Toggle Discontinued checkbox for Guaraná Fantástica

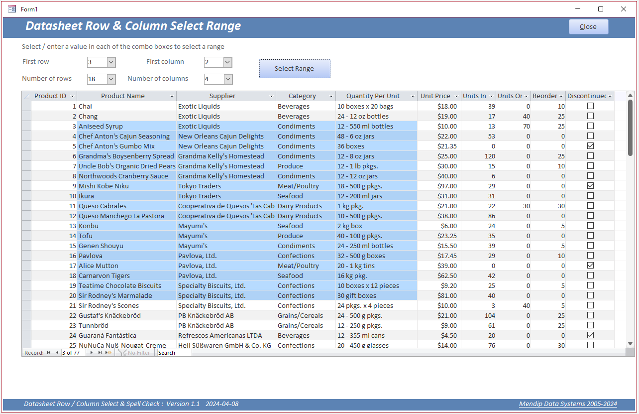pyautogui.click(x=590, y=335)
